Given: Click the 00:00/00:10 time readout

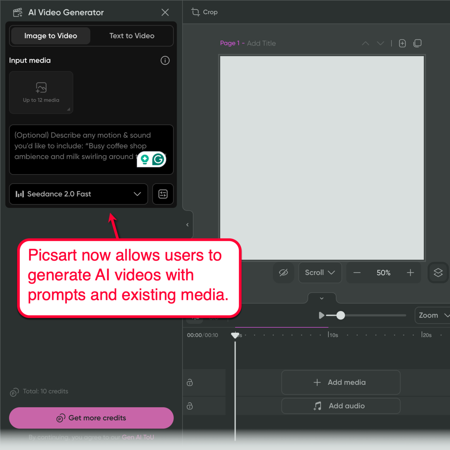Looking at the screenshot, I should [x=202, y=335].
